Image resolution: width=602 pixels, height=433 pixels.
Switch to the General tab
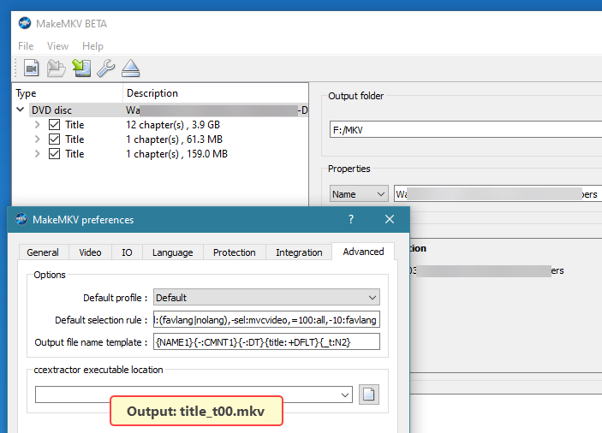click(43, 252)
